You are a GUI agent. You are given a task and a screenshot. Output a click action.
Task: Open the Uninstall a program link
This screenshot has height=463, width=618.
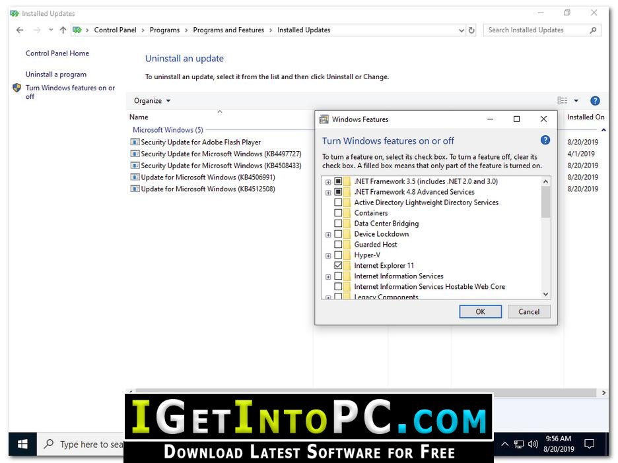56,75
